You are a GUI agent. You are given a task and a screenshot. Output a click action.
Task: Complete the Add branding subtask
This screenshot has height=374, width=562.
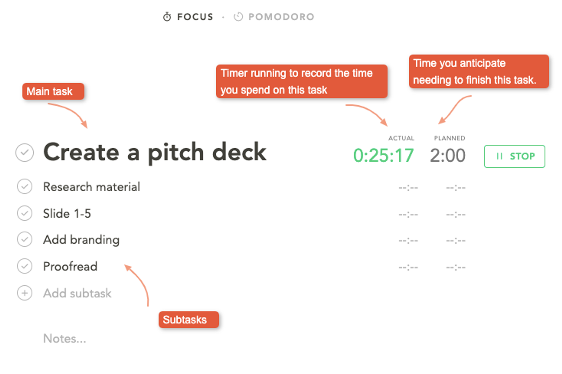[x=25, y=239]
